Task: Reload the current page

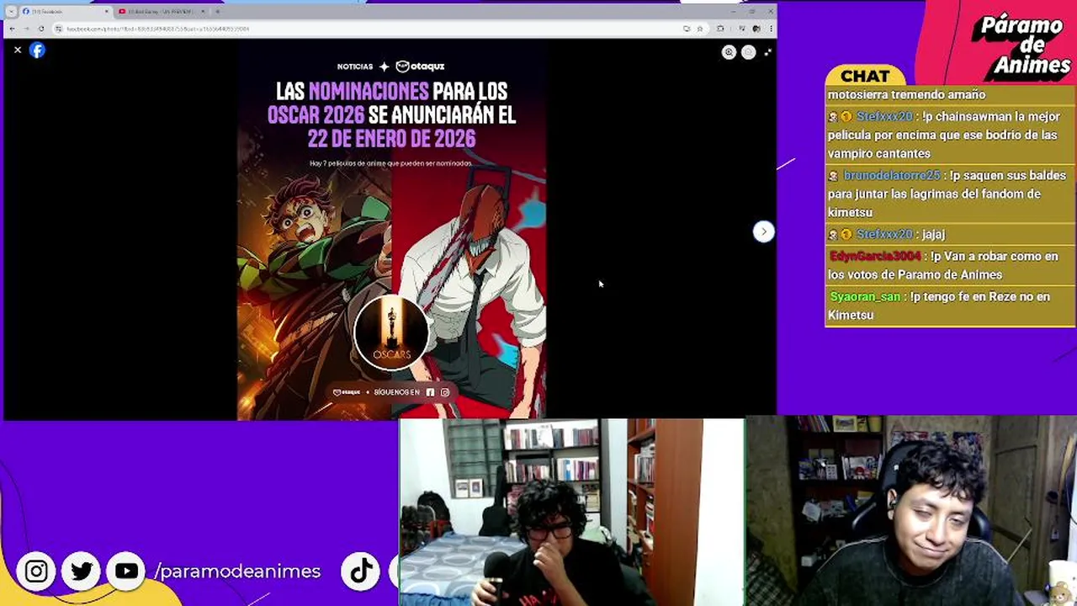Action: pyautogui.click(x=41, y=29)
